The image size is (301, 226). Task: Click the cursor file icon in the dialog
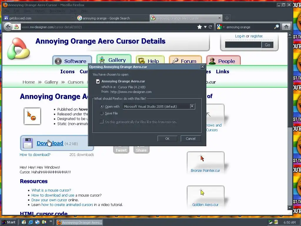point(98,81)
